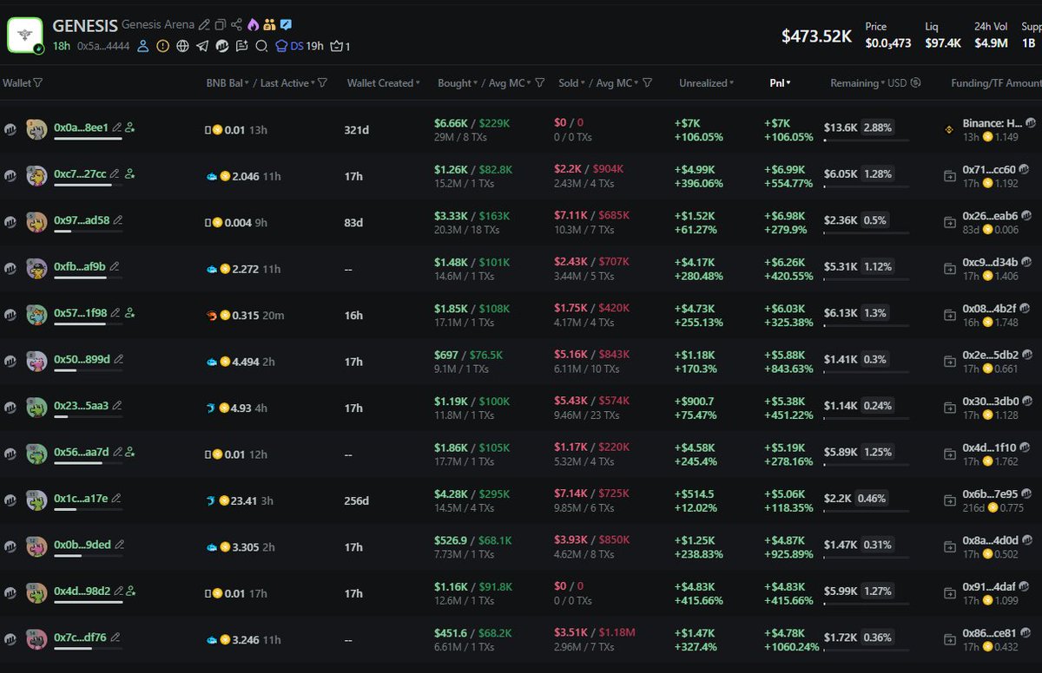
Task: Sort by the BNB Bal column header
Action: (225, 83)
